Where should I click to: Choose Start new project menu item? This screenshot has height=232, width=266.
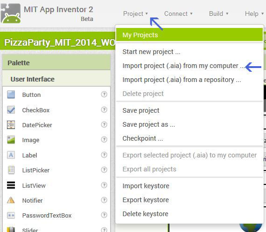pyautogui.click(x=189, y=52)
